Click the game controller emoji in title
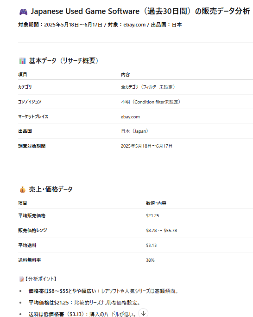Viewport: 253px width, 317px height. tap(24, 12)
